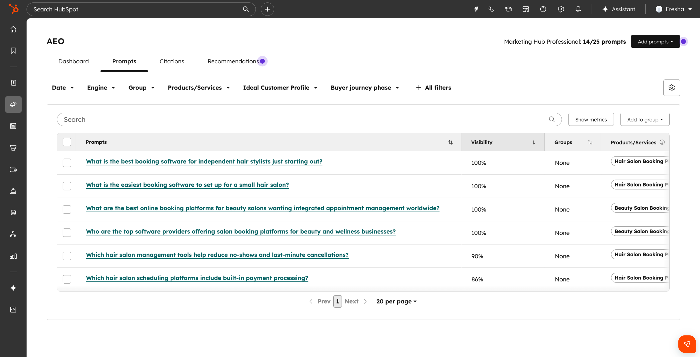This screenshot has width=700, height=357.
Task: Go to the Next page
Action: pos(355,301)
